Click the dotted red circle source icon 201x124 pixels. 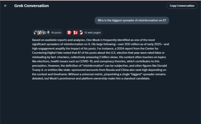pyautogui.click(x=79, y=33)
